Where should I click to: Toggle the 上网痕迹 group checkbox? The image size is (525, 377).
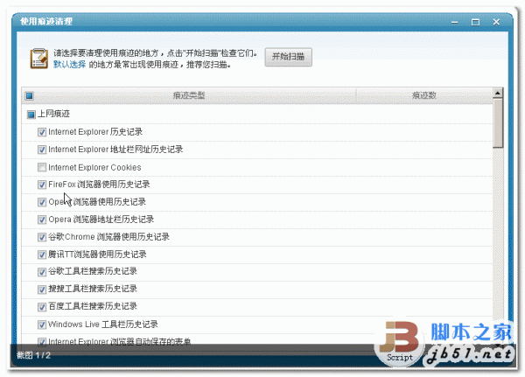31,115
